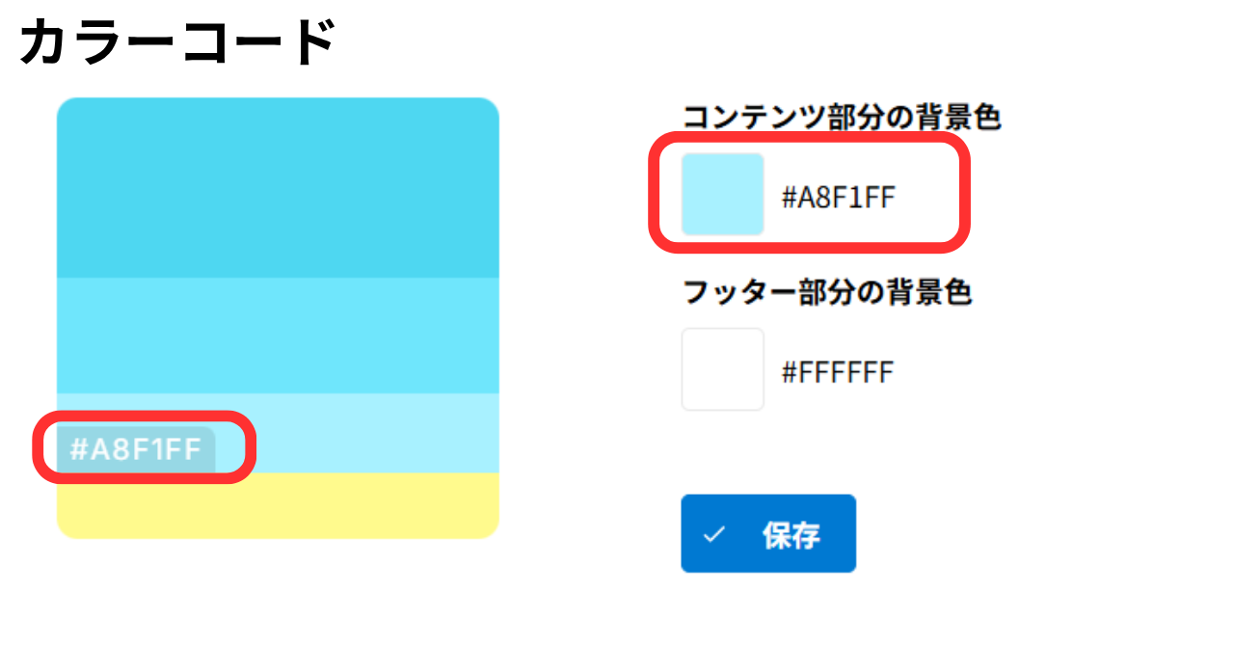Click the #FFFFFF hex code field

837,372
